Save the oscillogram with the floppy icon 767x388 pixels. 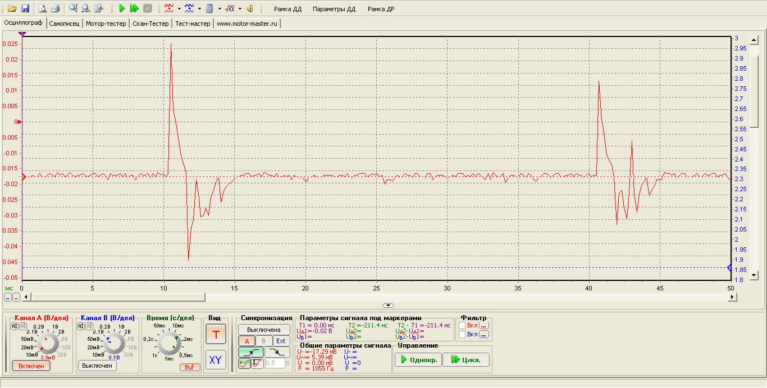[25, 8]
